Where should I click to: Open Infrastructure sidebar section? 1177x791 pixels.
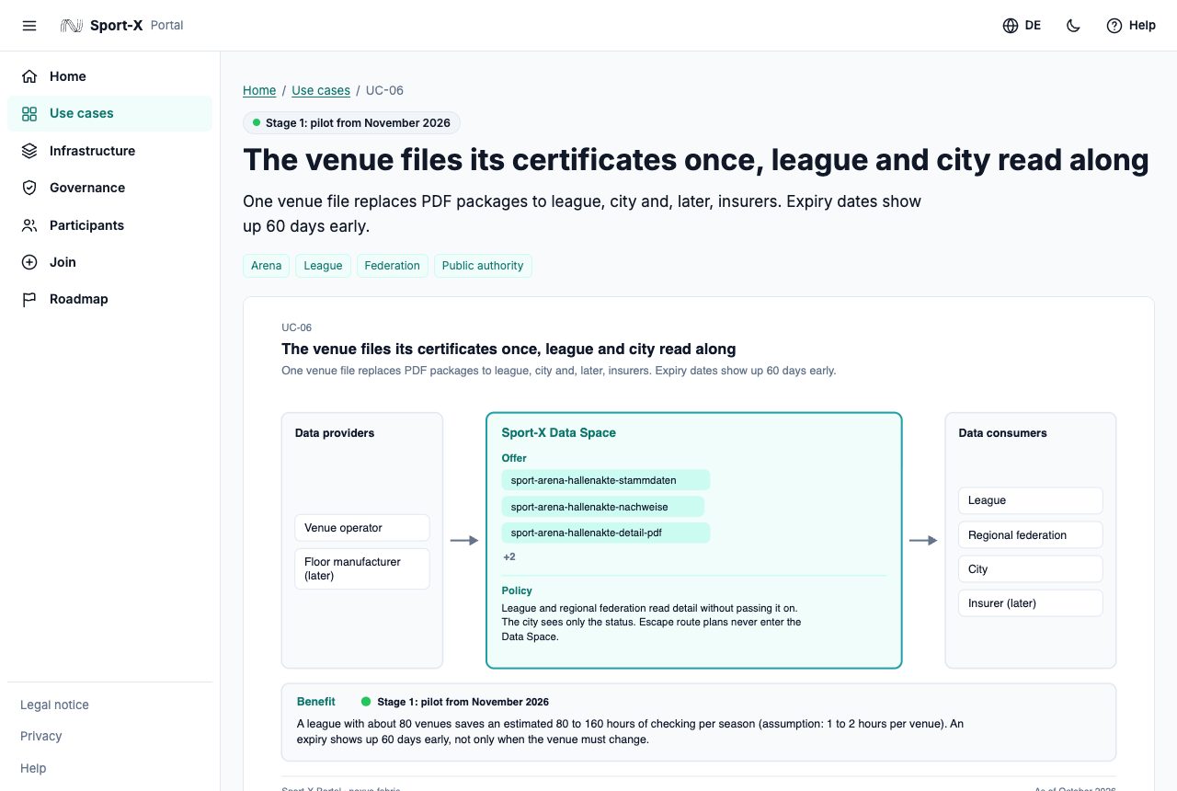pyautogui.click(x=109, y=151)
